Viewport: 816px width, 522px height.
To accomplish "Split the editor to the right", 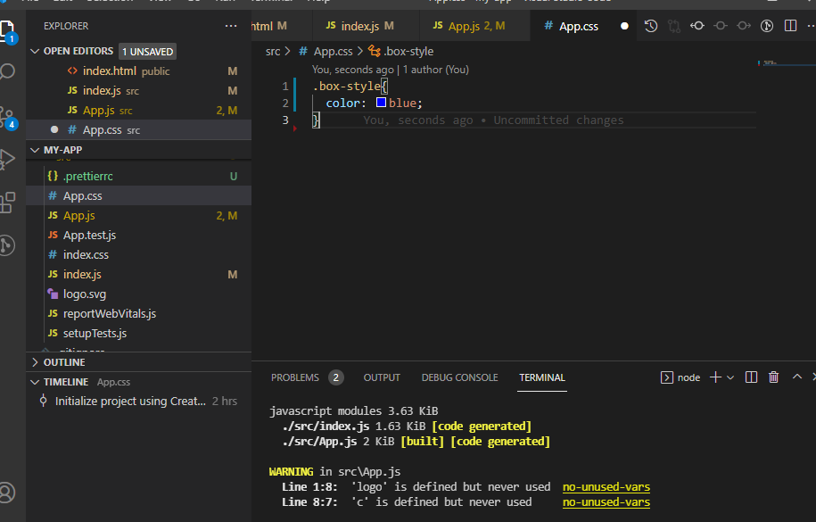I will click(790, 26).
